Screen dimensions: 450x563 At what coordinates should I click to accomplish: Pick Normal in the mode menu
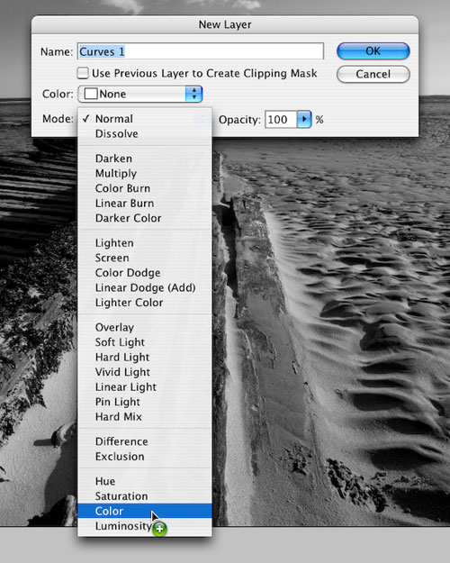click(145, 119)
